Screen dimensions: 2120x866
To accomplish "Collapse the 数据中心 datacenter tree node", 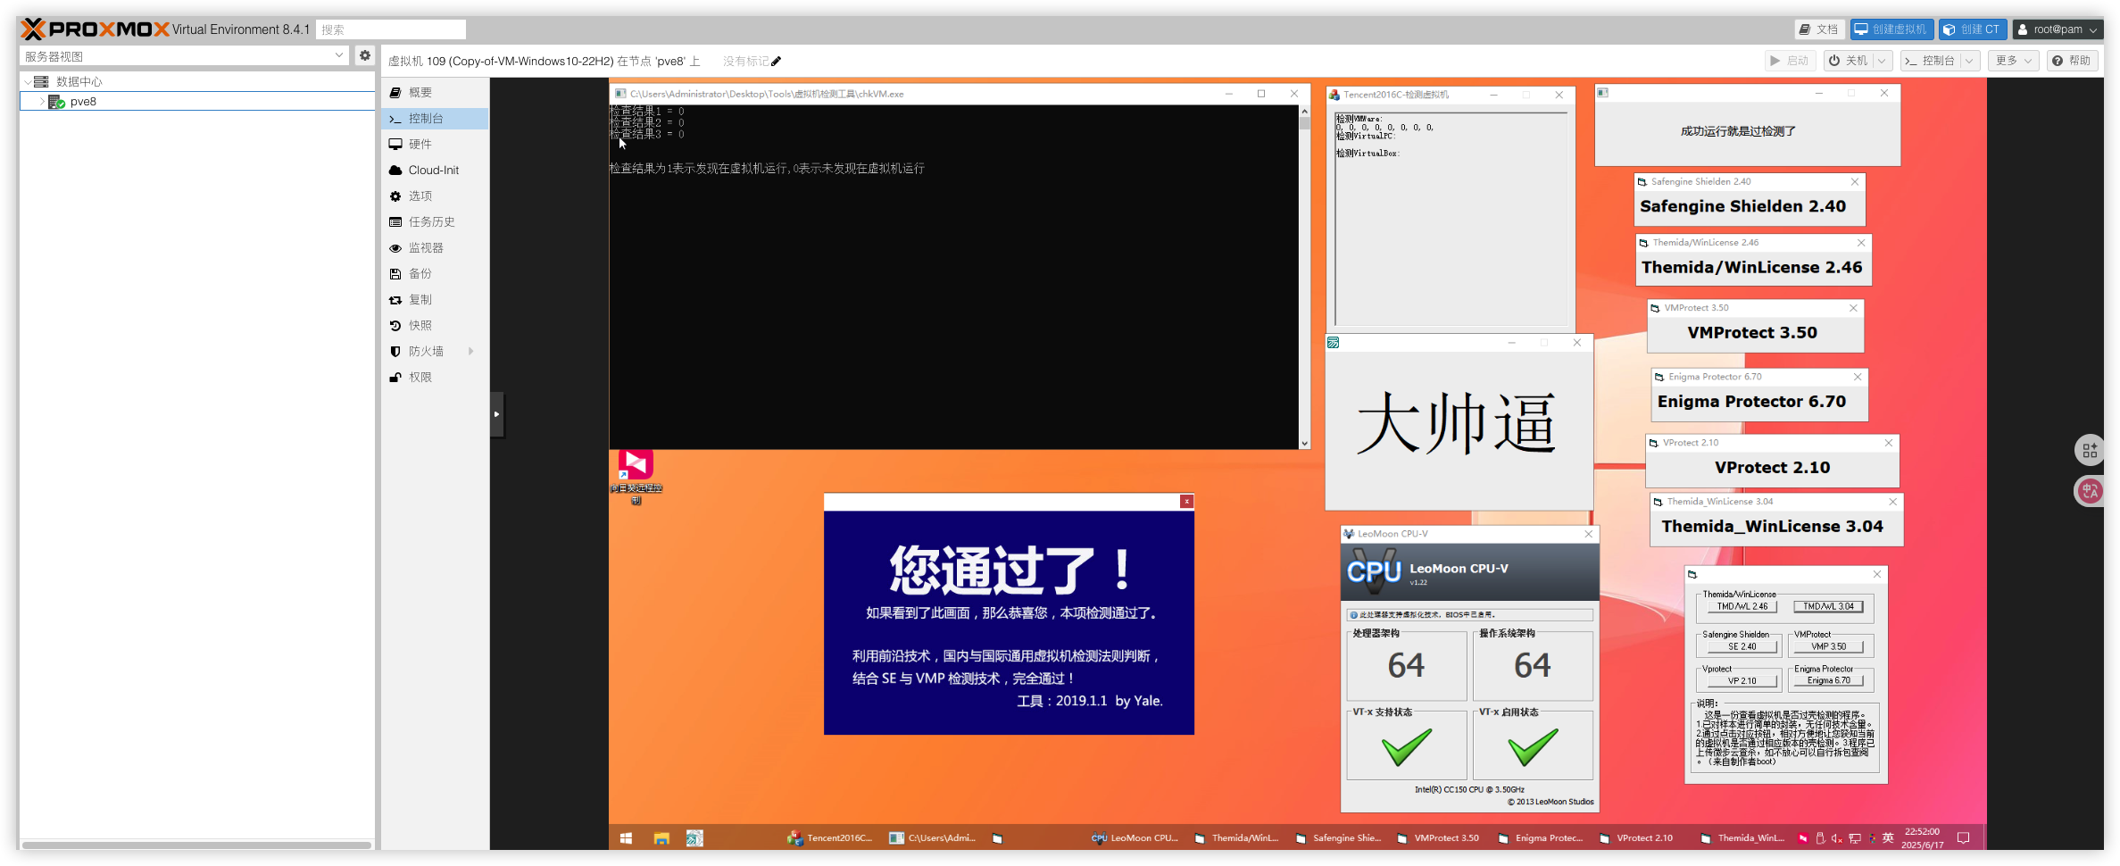I will [x=28, y=81].
